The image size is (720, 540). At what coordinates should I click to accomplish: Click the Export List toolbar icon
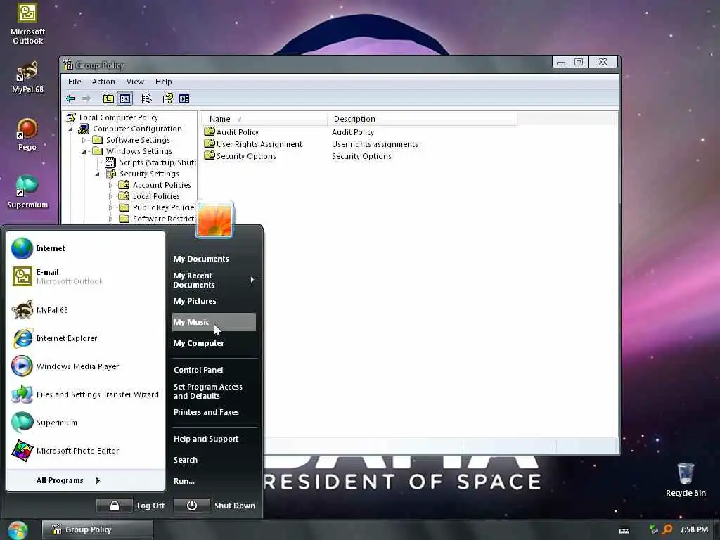click(x=146, y=98)
